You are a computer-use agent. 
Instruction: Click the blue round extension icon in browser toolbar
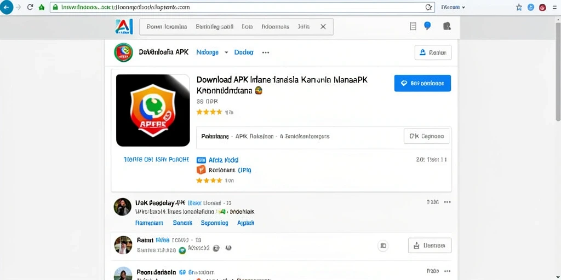pos(531,7)
